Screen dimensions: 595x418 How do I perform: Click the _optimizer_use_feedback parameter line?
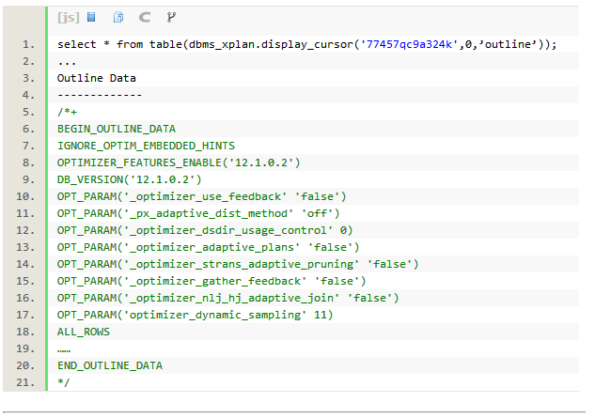tap(201, 196)
